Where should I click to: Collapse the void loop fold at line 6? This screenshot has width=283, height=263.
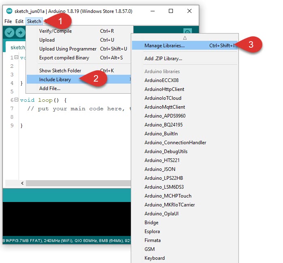click(x=16, y=100)
